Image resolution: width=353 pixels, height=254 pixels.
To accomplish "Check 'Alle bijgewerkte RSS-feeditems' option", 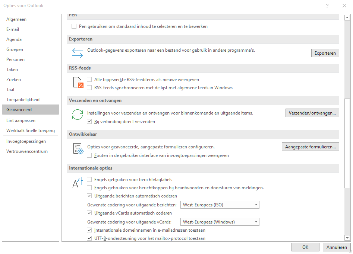I will (x=89, y=80).
